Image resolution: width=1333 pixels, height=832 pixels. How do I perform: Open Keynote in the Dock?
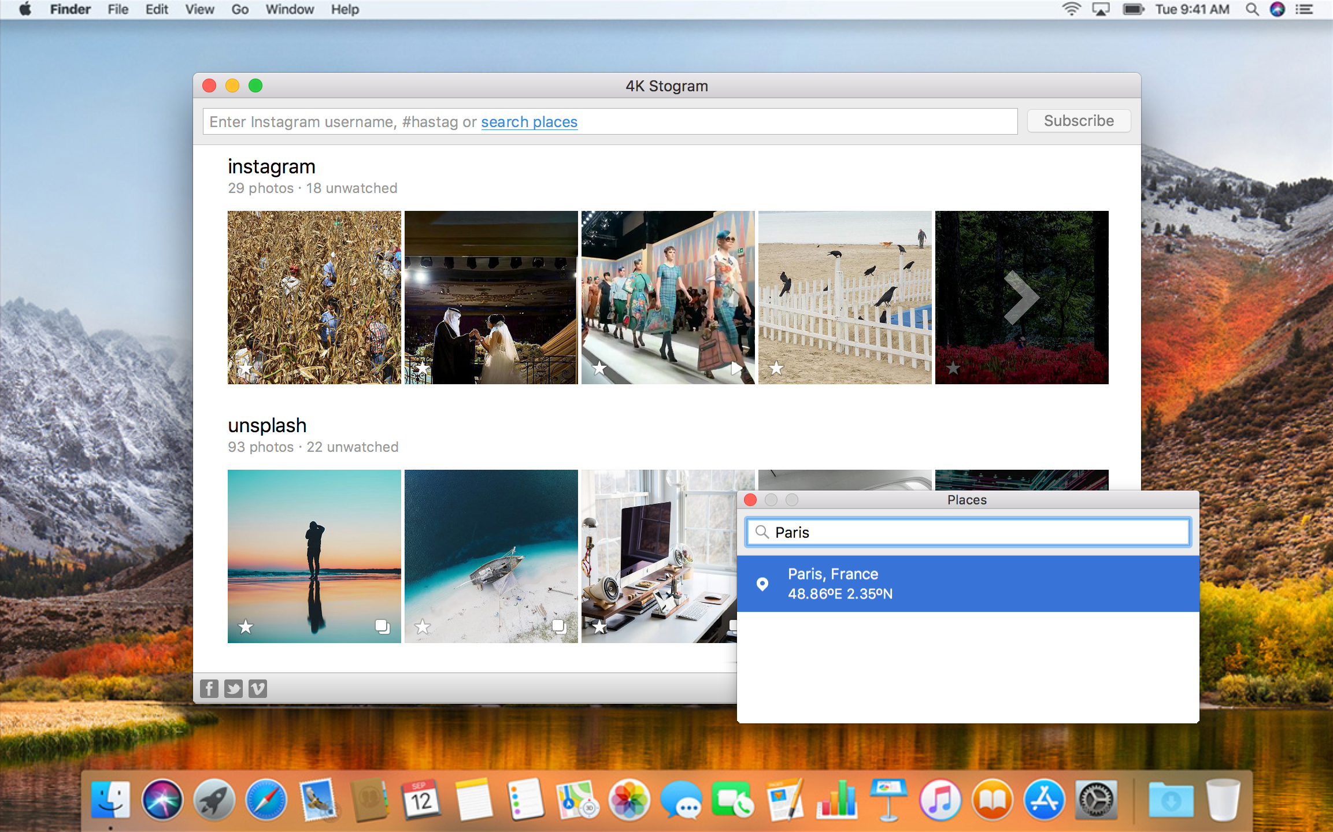[888, 800]
